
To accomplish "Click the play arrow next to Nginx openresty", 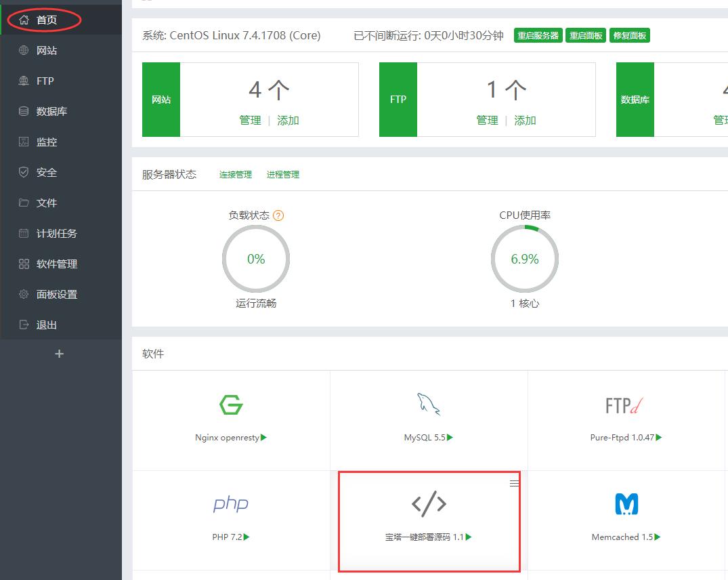I will 263,438.
